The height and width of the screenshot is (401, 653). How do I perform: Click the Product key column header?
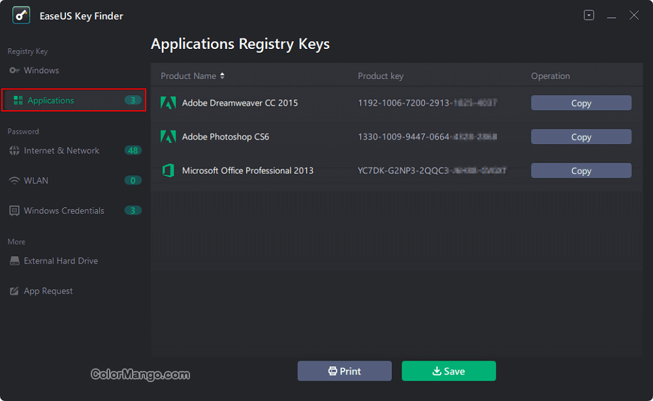click(381, 76)
